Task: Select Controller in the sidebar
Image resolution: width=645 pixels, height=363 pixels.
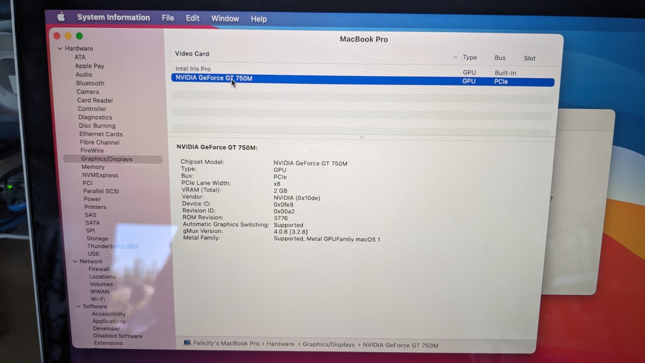Action: [92, 109]
